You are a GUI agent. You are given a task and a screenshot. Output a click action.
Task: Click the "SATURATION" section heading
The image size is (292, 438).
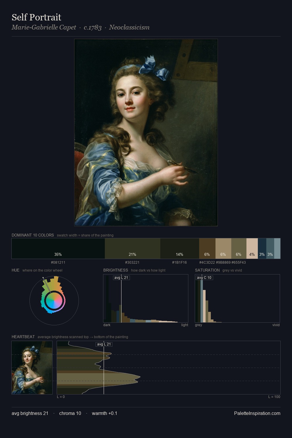[207, 270]
